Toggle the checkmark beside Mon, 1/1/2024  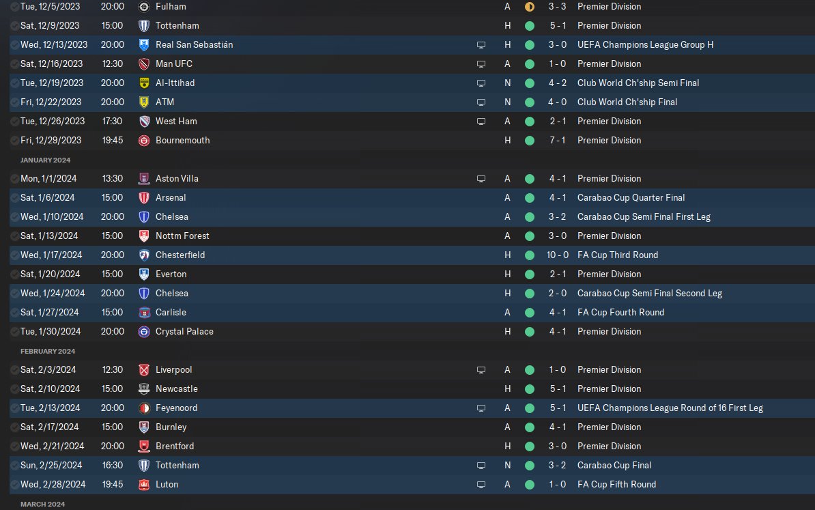click(14, 179)
